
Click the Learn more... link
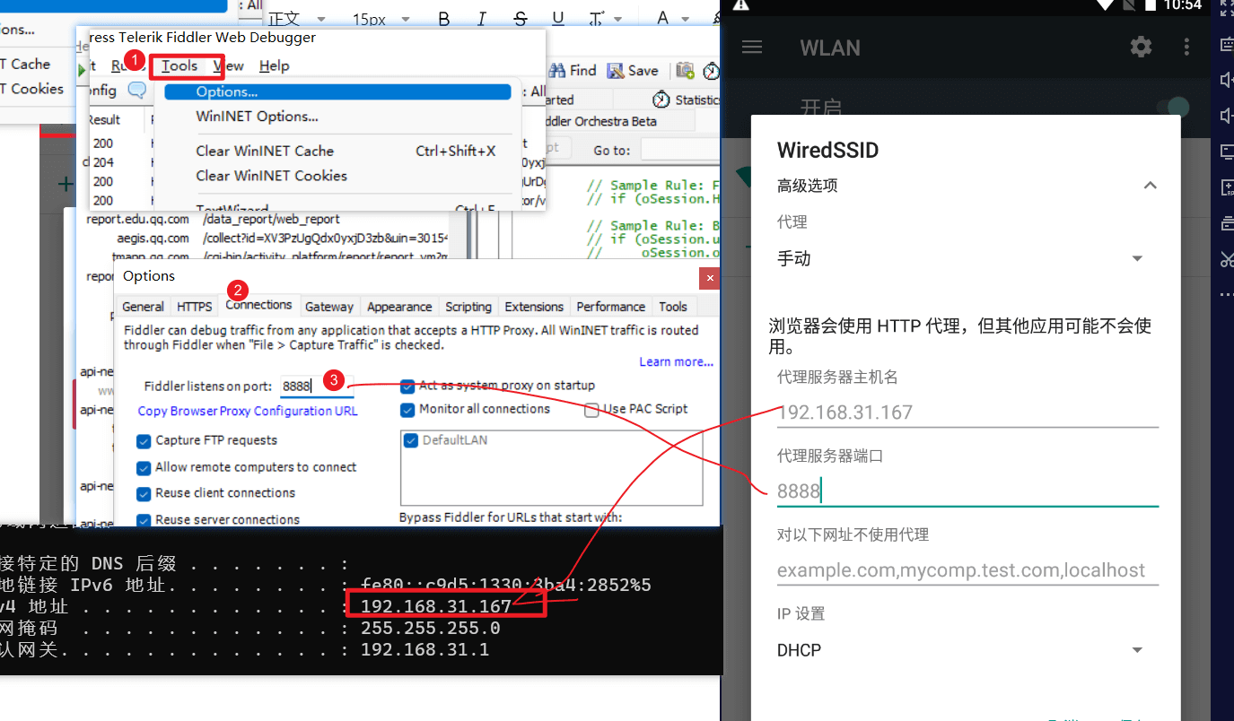point(676,362)
